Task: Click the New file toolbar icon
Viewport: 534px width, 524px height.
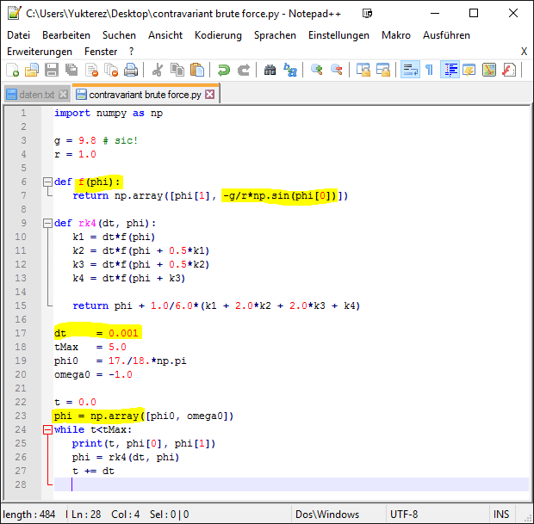Action: pos(13,70)
